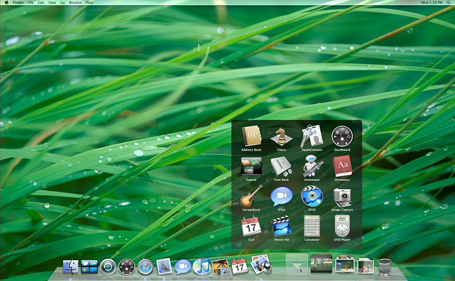This screenshot has height=281, width=455.
Task: Launch iMovie HD from the grid
Action: (x=282, y=226)
